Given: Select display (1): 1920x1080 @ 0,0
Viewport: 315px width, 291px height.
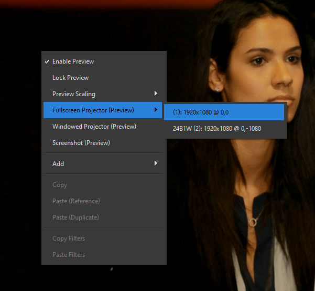Looking at the screenshot, I should coord(224,112).
